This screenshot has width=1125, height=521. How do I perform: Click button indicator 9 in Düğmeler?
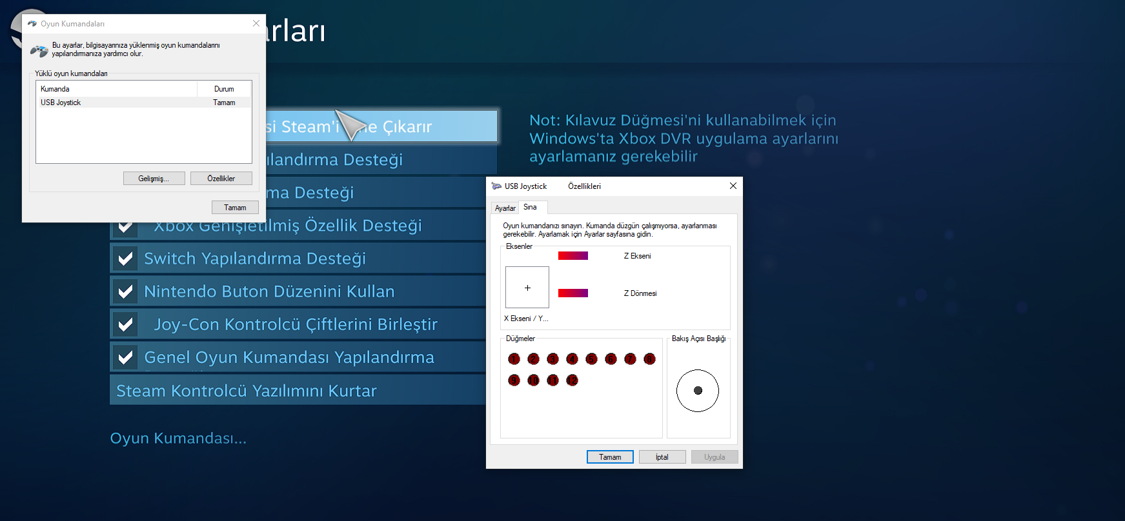514,380
